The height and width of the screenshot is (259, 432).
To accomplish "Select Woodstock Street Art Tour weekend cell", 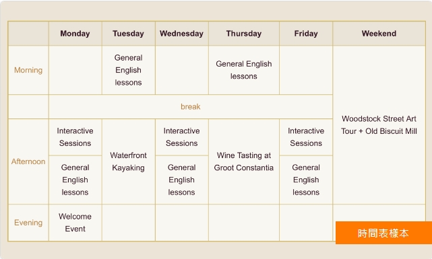I will pos(379,125).
